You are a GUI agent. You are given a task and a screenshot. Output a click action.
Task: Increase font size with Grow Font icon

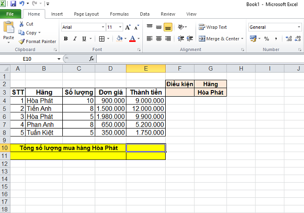click(x=128, y=27)
